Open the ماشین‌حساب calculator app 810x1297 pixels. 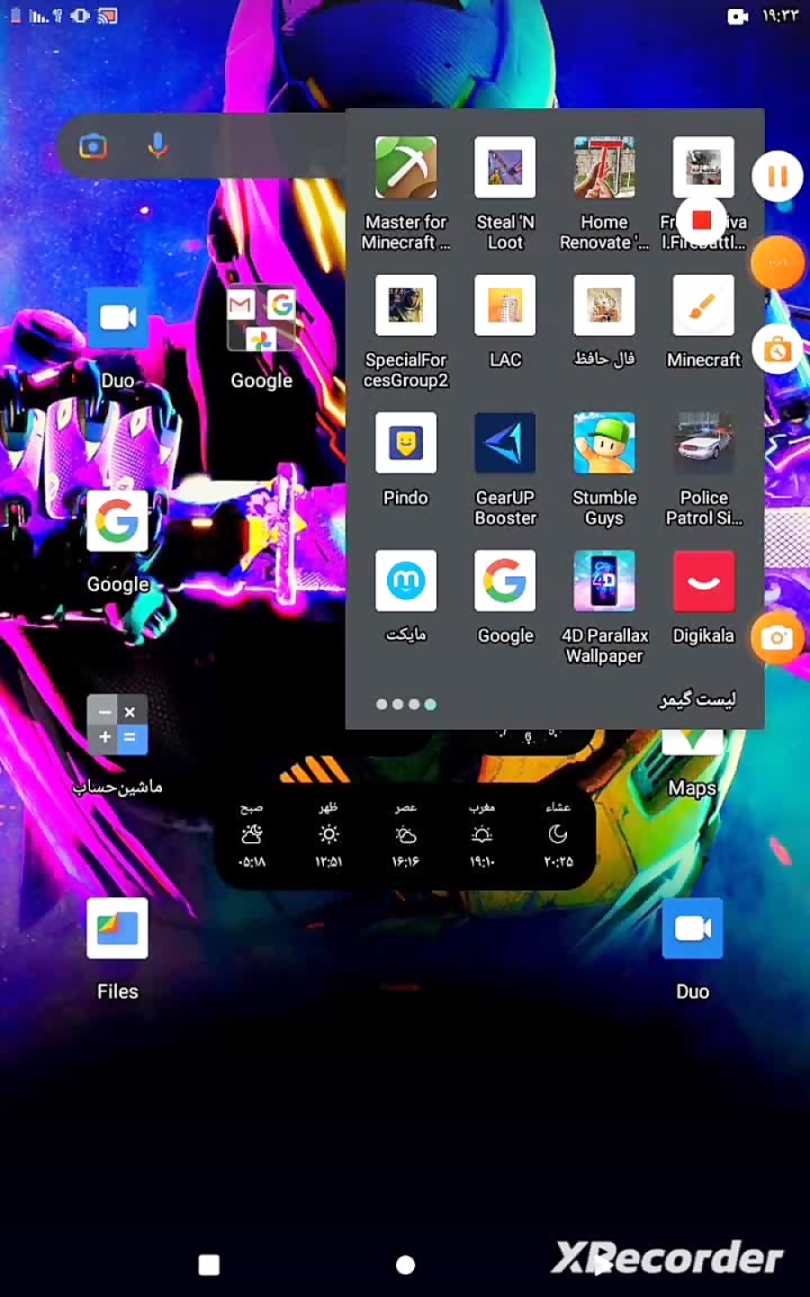point(118,725)
